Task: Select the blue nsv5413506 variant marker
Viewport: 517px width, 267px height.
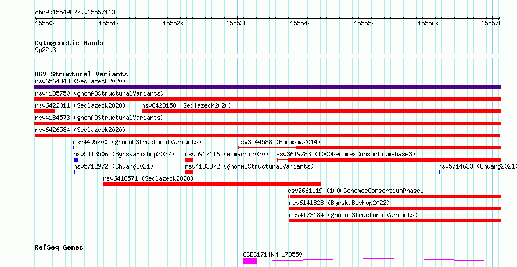Action: click(x=76, y=160)
